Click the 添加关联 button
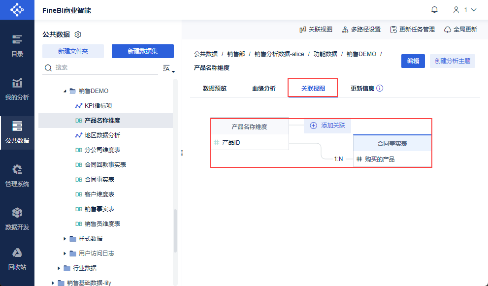Screen dimensions: 488x286 coord(327,126)
